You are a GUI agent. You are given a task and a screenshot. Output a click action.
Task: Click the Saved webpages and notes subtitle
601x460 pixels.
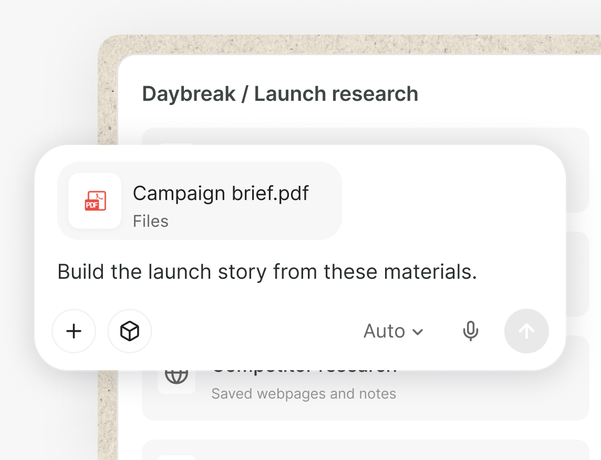pos(304,394)
